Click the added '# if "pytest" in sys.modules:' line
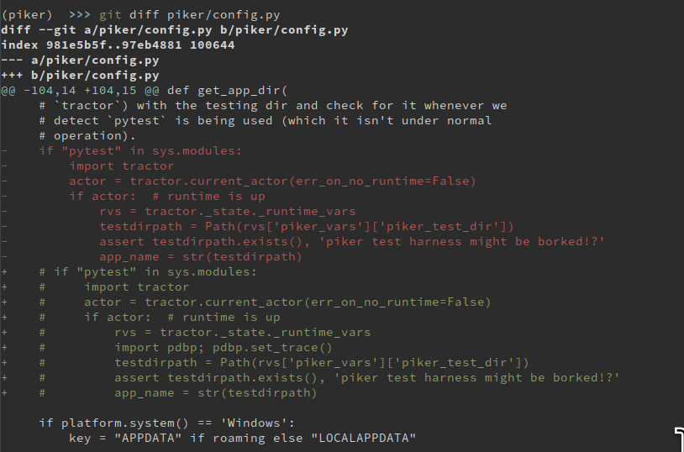Image resolution: width=684 pixels, height=452 pixels. click(x=148, y=272)
